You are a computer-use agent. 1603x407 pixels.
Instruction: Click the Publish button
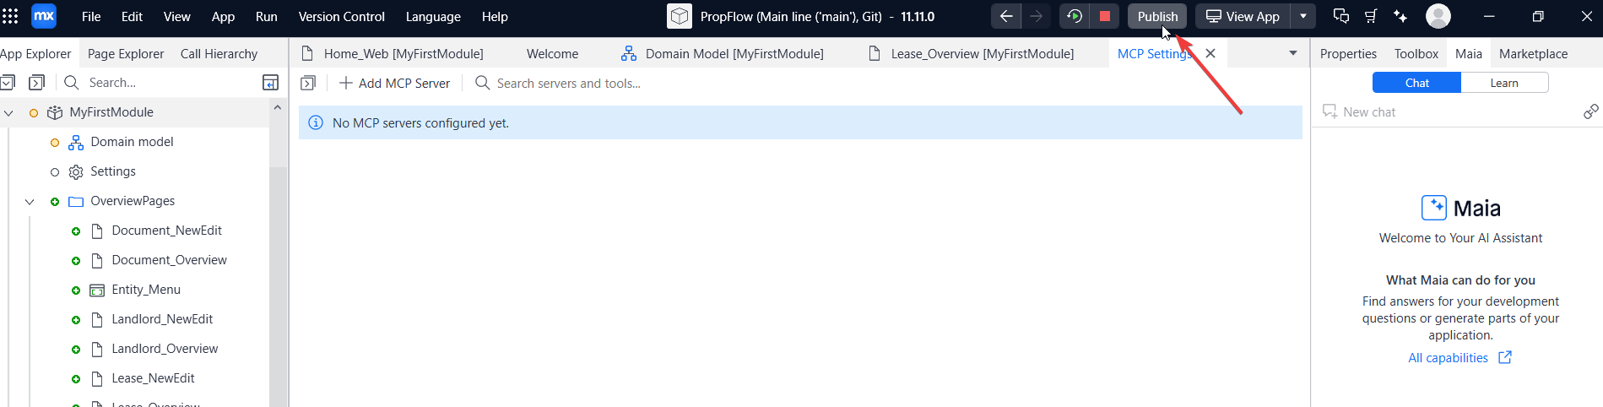1157,16
